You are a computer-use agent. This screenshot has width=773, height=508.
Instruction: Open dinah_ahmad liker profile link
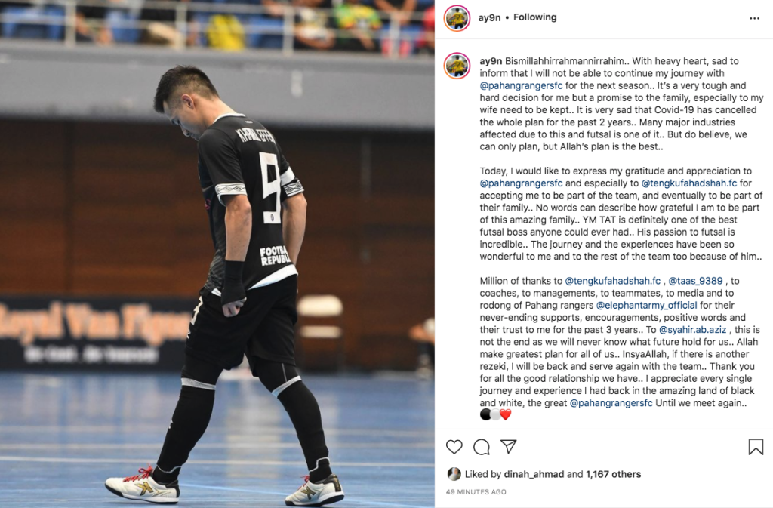pyautogui.click(x=534, y=474)
